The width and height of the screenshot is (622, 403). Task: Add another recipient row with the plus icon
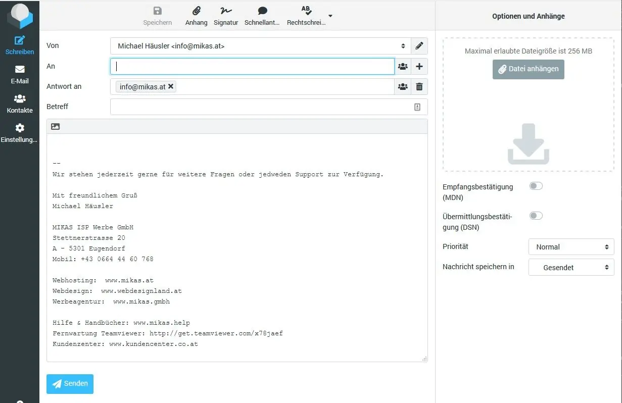tap(419, 66)
